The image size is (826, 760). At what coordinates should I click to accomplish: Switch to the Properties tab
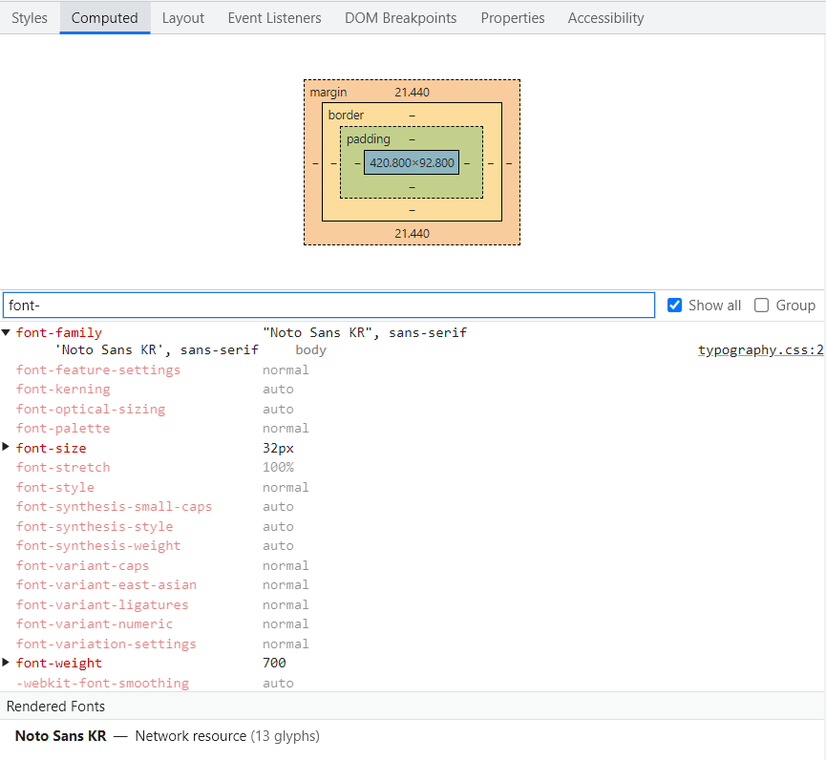coord(513,18)
